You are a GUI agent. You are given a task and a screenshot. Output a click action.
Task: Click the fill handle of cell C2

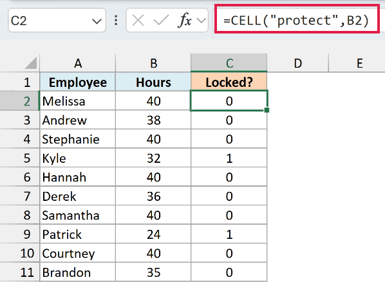(x=267, y=110)
